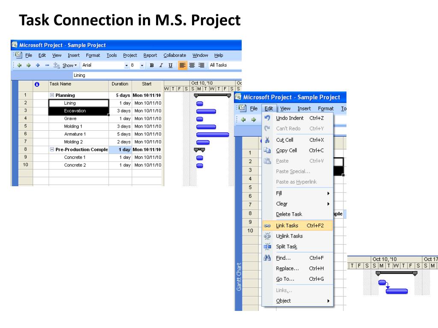Open the File menu in the main window

tap(29, 55)
